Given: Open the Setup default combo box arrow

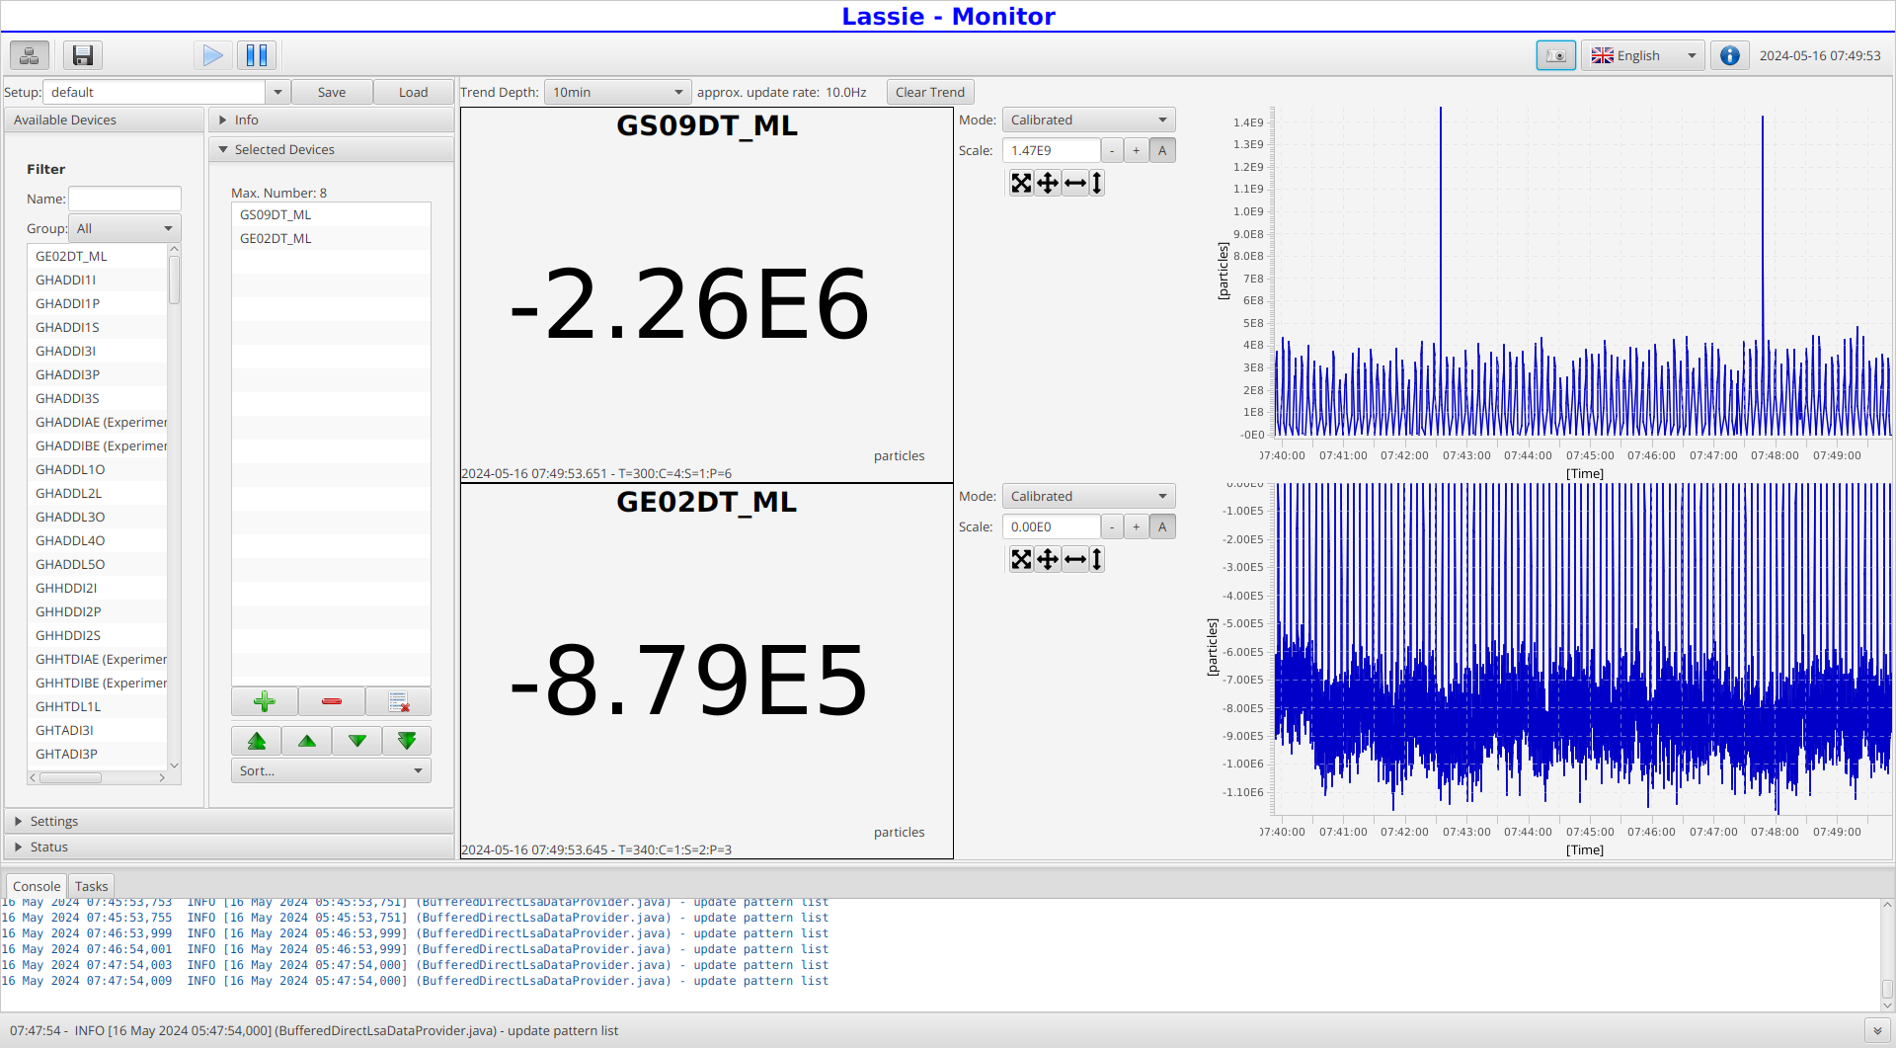Looking at the screenshot, I should pyautogui.click(x=277, y=92).
